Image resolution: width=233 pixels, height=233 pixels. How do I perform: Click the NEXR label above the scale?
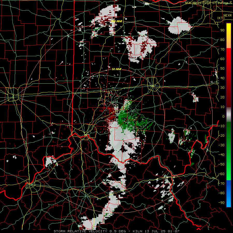pyautogui.click(x=227, y=16)
